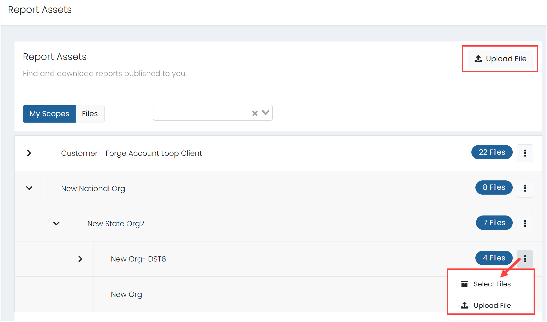Click the Upload File button at top
This screenshot has width=547, height=322.
[500, 59]
